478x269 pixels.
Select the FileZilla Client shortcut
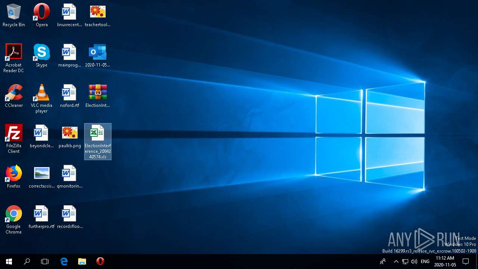click(14, 139)
